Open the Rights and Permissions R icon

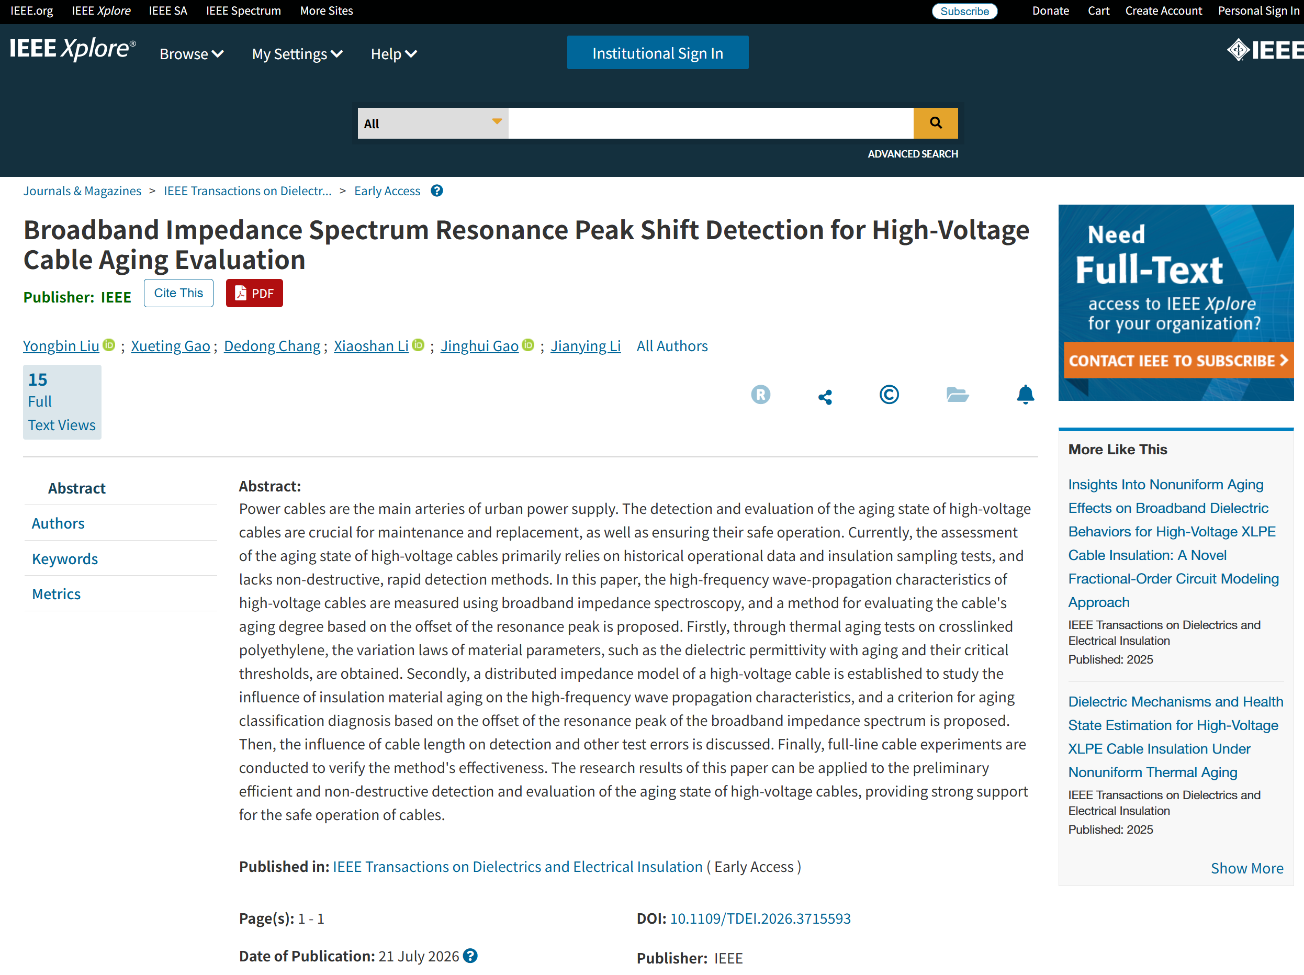760,395
